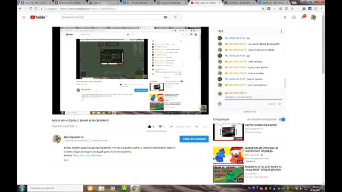Screen dimensions: 342x192
Task: Open the add-to playlist icon
Action: pos(197,126)
